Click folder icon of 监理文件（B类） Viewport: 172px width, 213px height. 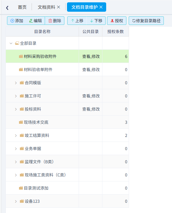tap(22, 162)
